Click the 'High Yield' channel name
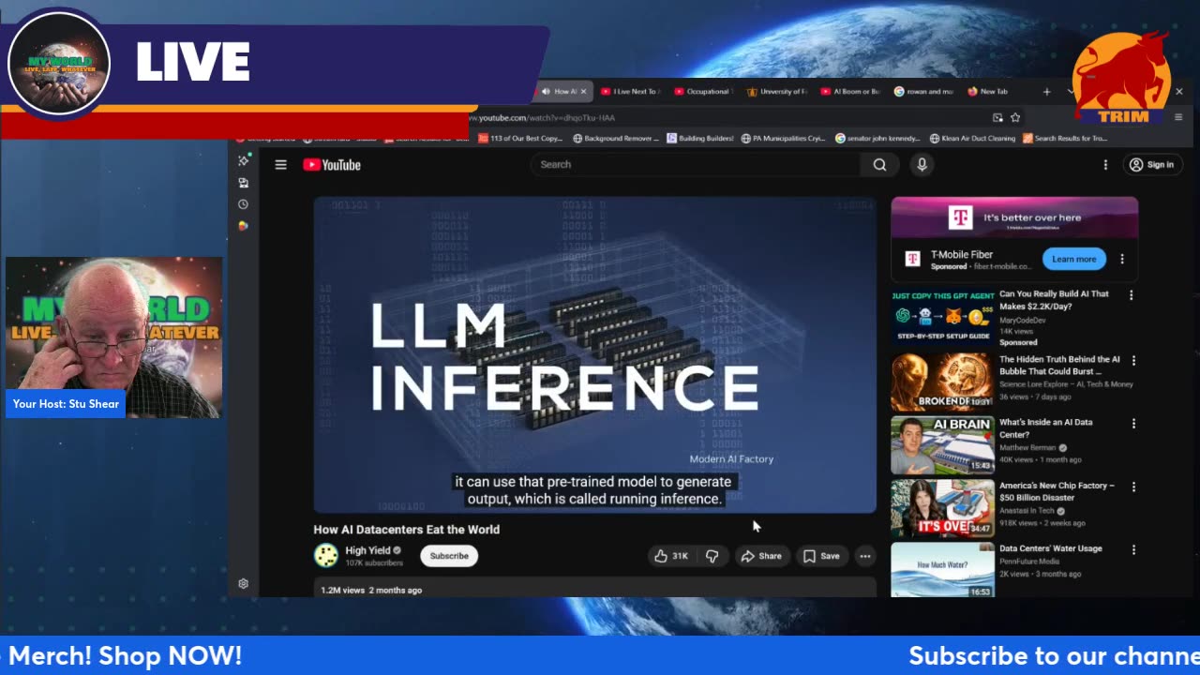Image resolution: width=1200 pixels, height=675 pixels. point(367,550)
